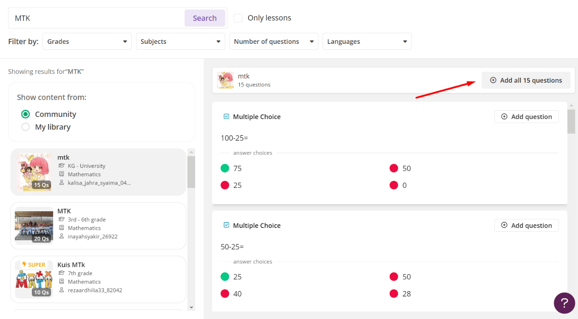Click the 10 Qs badge on Kuis MTk
Image resolution: width=578 pixels, height=319 pixels.
point(41,292)
